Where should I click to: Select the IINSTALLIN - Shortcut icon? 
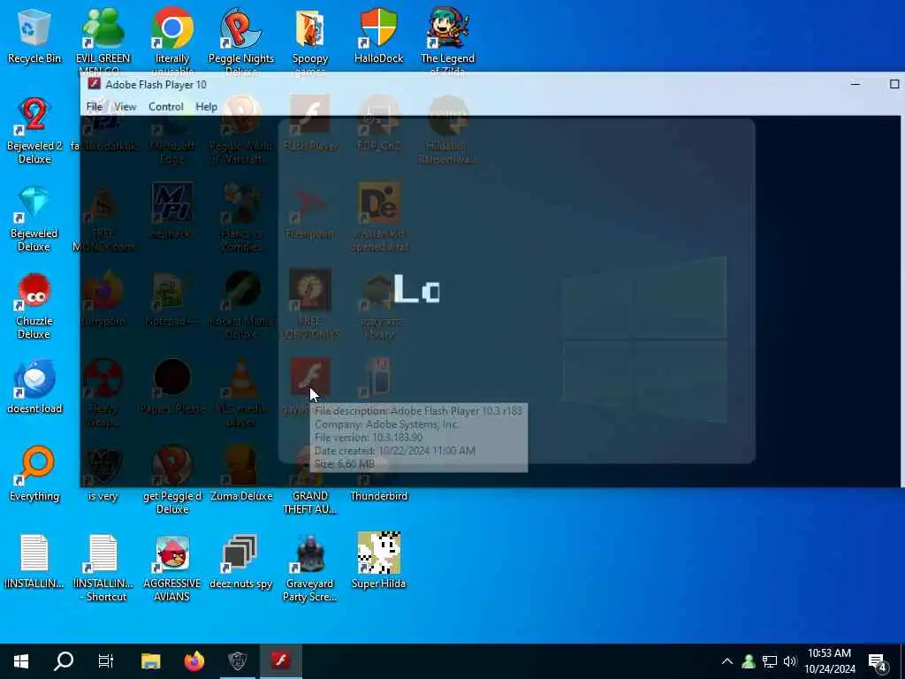103,568
